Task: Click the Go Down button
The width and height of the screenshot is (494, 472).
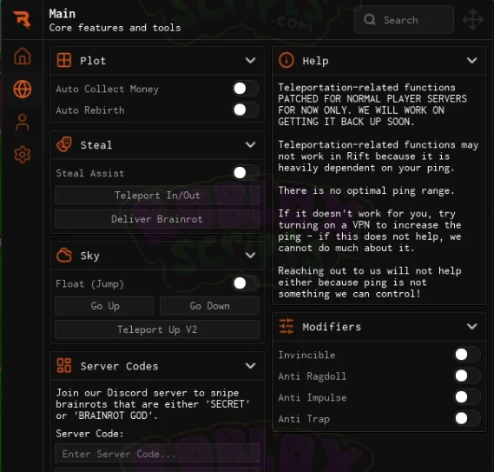Action: (x=210, y=306)
